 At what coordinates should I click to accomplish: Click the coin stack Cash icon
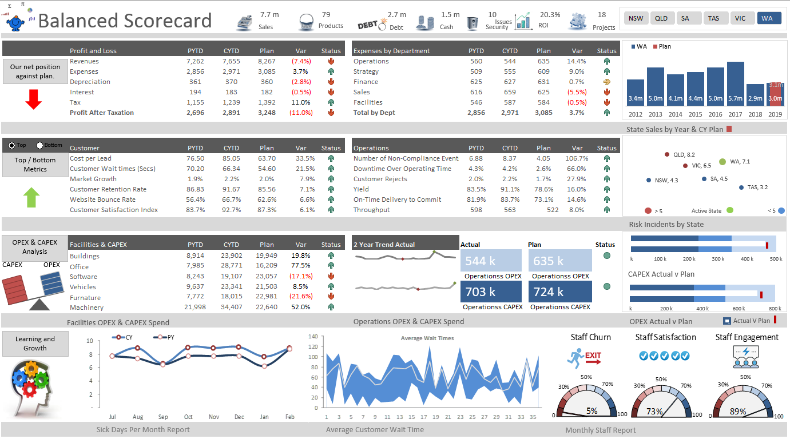(x=425, y=22)
